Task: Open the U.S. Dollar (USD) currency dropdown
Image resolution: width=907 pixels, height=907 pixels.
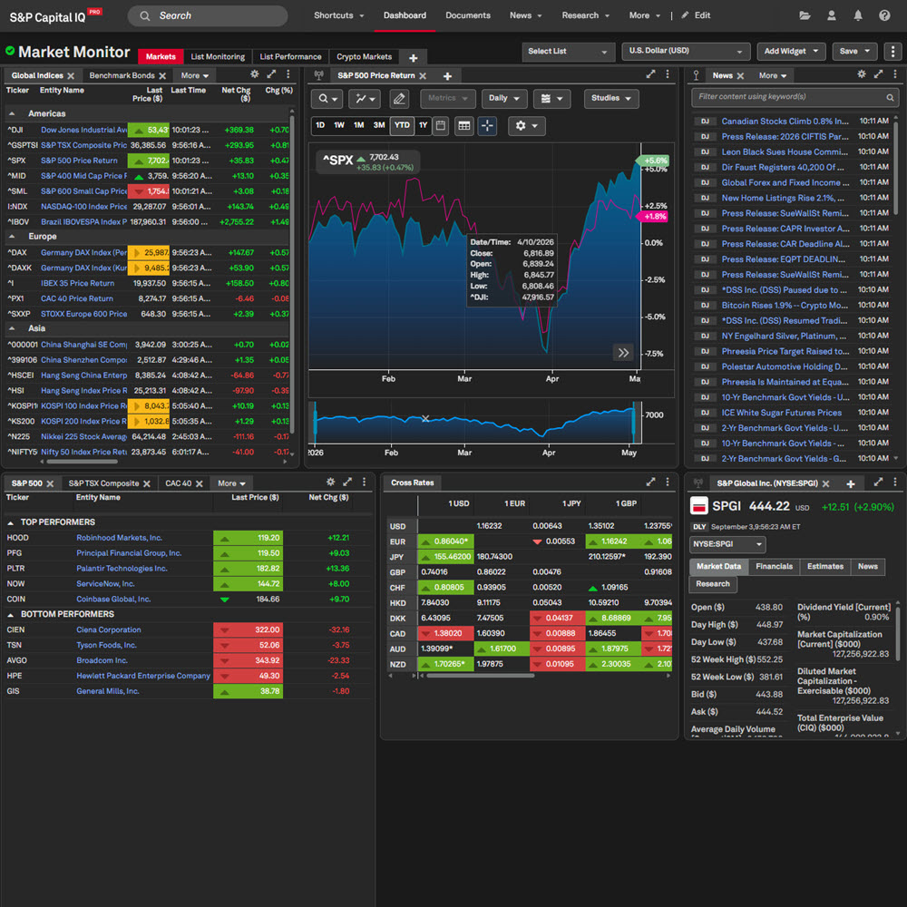Action: [x=686, y=52]
